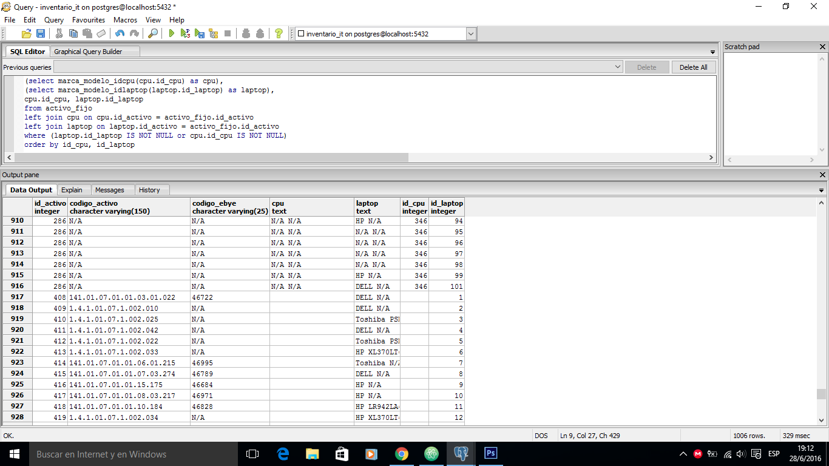Click the SQL editor horizontal scrollbar thumb

point(211,158)
